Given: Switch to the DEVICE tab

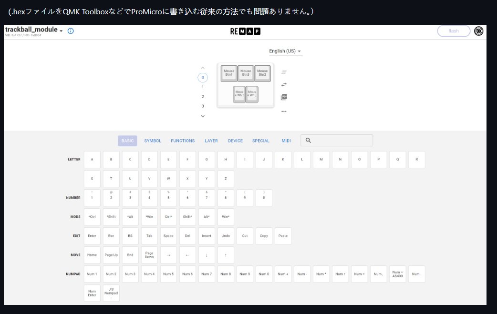Looking at the screenshot, I should 236,141.
